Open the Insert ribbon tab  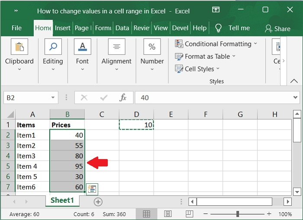[63, 28]
